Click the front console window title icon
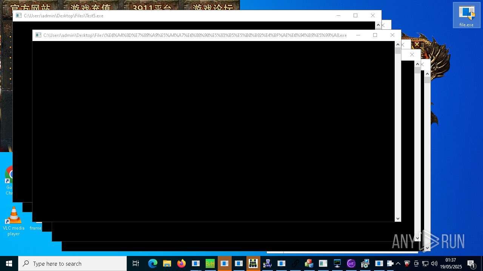The image size is (483, 271). point(38,35)
